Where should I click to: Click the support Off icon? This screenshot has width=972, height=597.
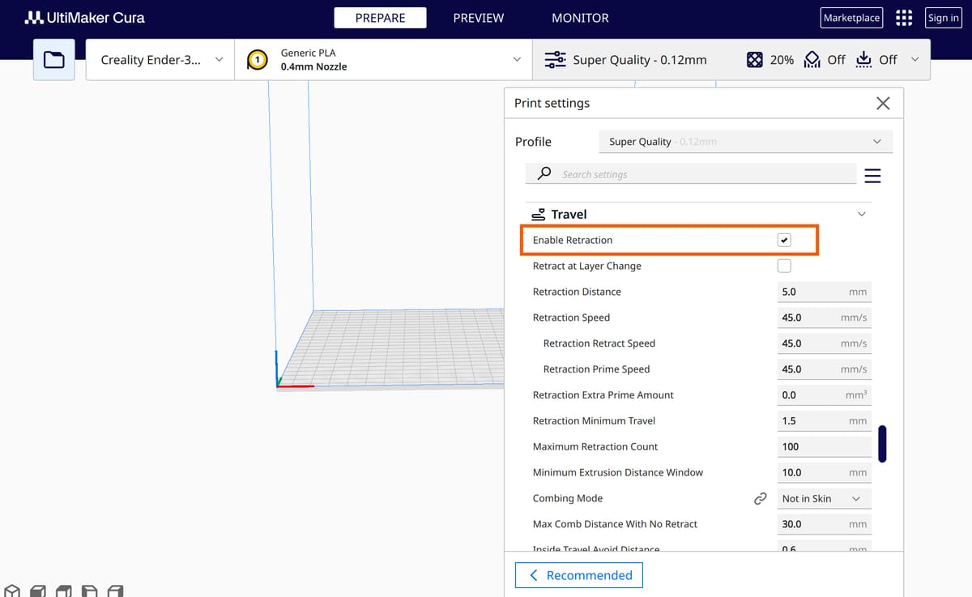(812, 60)
